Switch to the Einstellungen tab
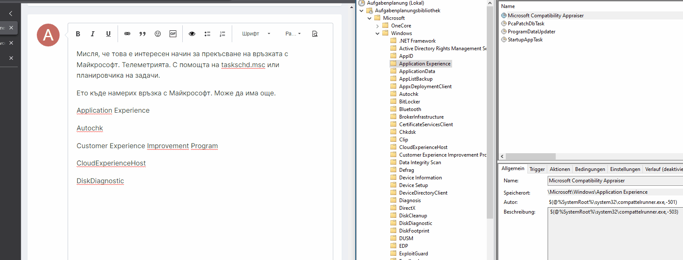The image size is (683, 260). [625, 169]
